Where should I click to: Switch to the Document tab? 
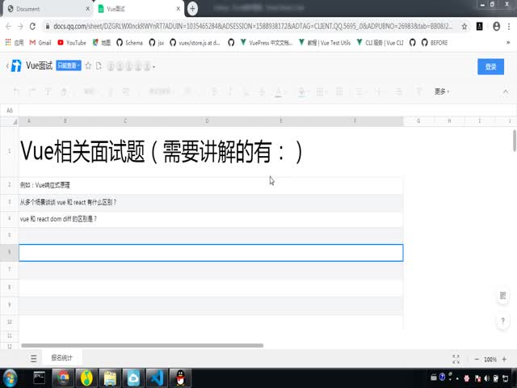click(x=48, y=9)
